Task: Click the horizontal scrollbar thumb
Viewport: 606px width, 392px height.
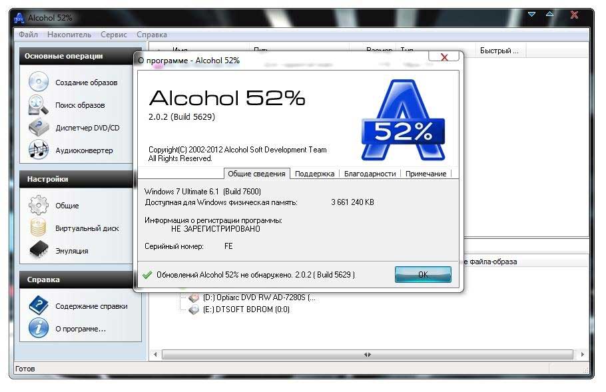Action: [367, 355]
